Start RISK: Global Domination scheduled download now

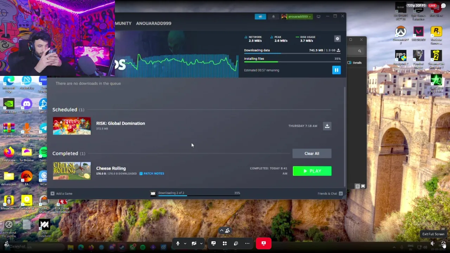coord(327,126)
